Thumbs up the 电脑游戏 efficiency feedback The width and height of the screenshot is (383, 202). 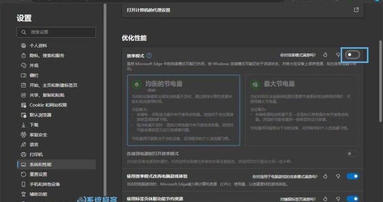tap(325, 176)
